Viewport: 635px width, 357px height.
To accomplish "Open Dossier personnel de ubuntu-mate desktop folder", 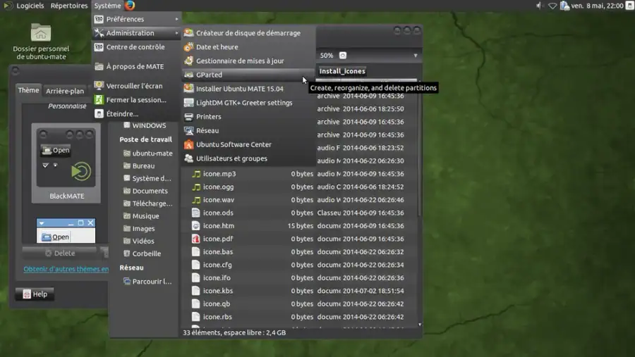I will (x=41, y=42).
